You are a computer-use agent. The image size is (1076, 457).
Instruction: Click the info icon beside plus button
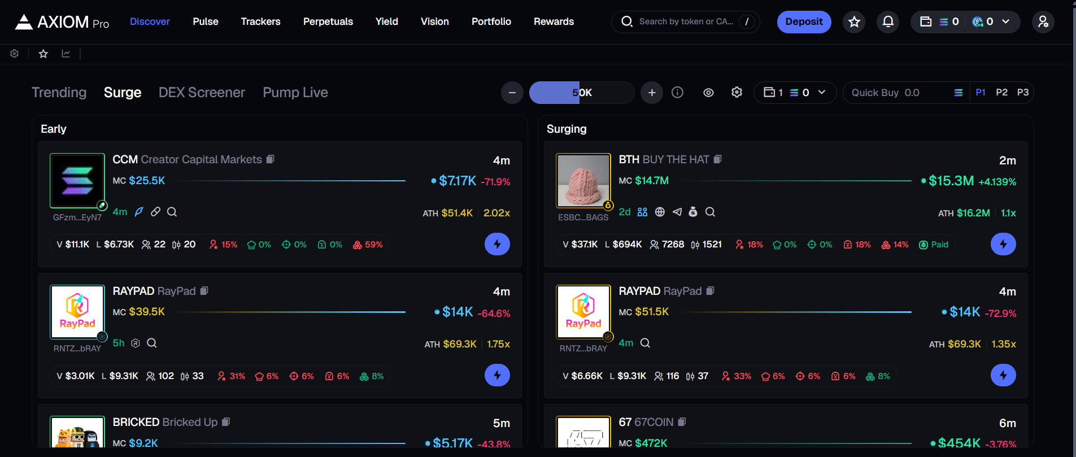coord(677,93)
